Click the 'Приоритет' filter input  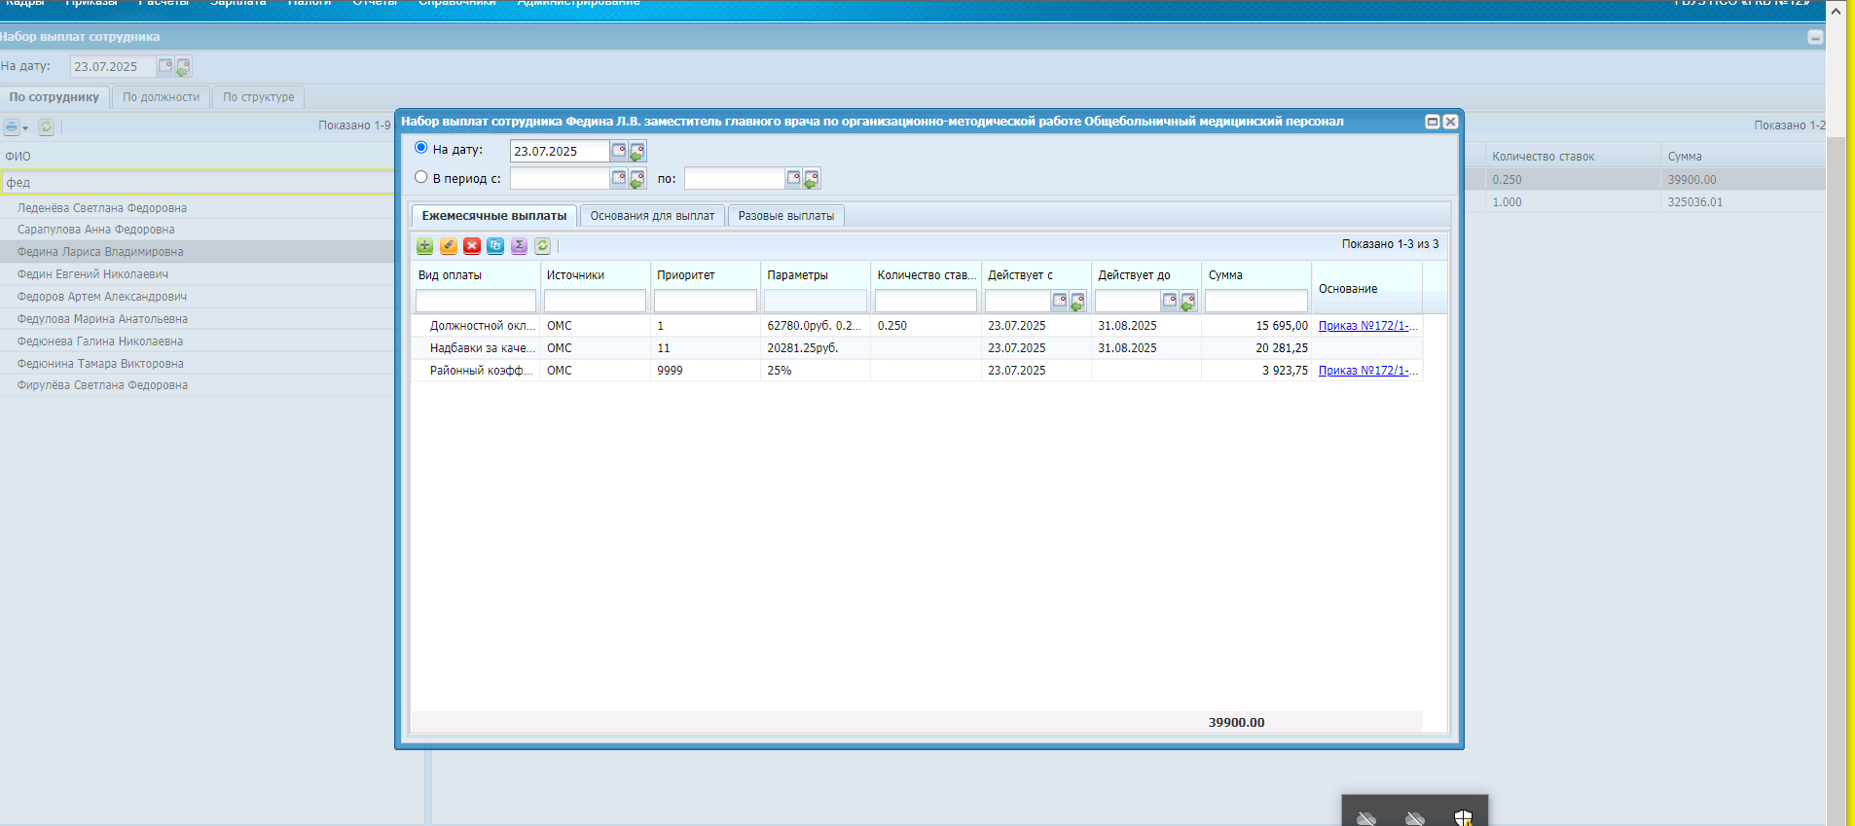point(705,302)
